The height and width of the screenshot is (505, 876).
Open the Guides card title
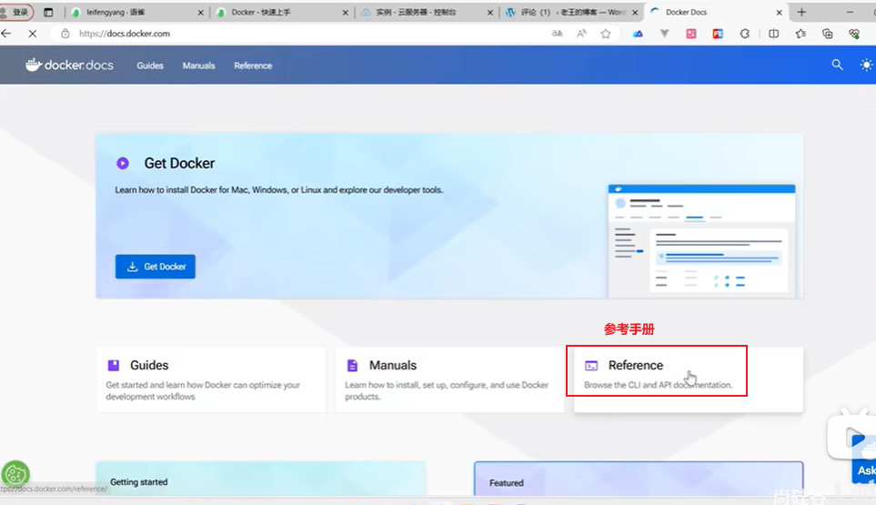click(x=149, y=366)
